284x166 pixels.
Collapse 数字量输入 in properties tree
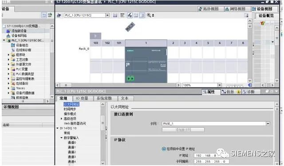[x=61, y=138]
